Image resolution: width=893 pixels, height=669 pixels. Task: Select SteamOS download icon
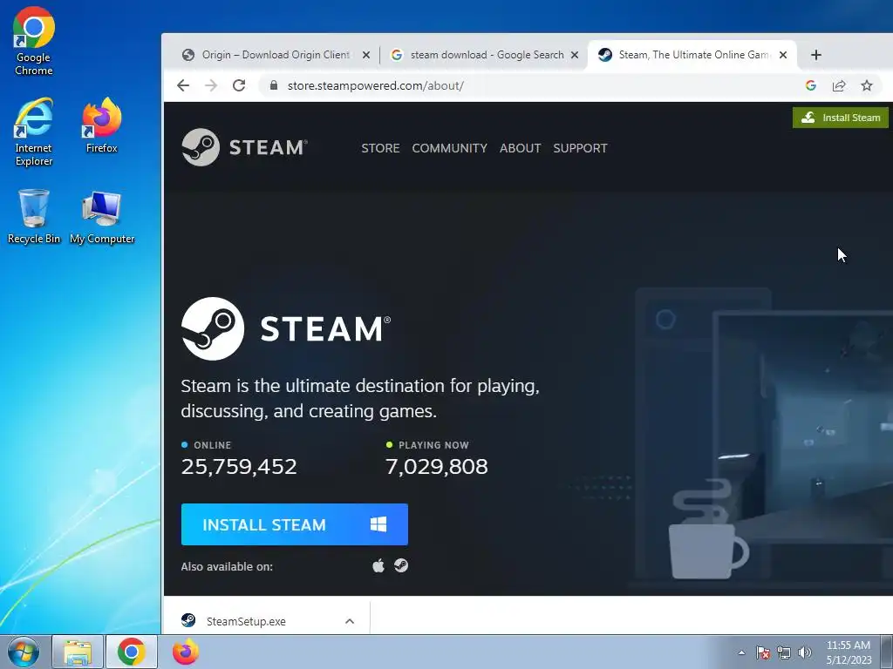pos(401,565)
